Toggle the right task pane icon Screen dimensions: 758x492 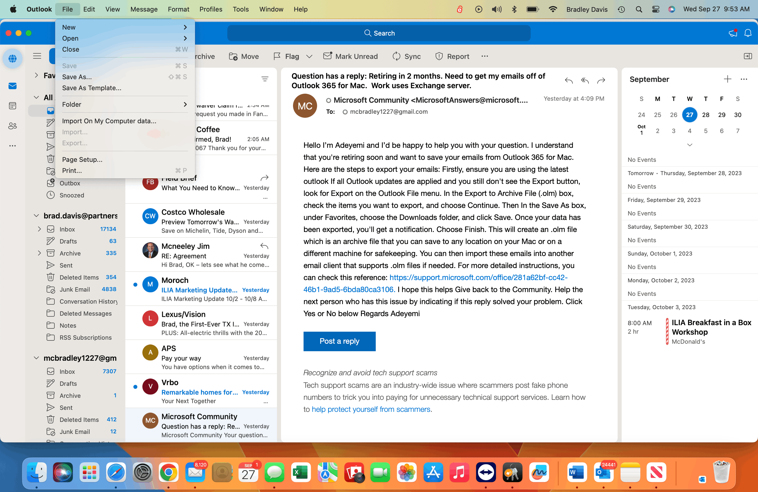point(747,56)
